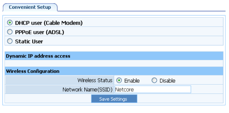Click the 'DHCP user (Cable Modem)' label text
The height and width of the screenshot is (113, 229).
49,23
